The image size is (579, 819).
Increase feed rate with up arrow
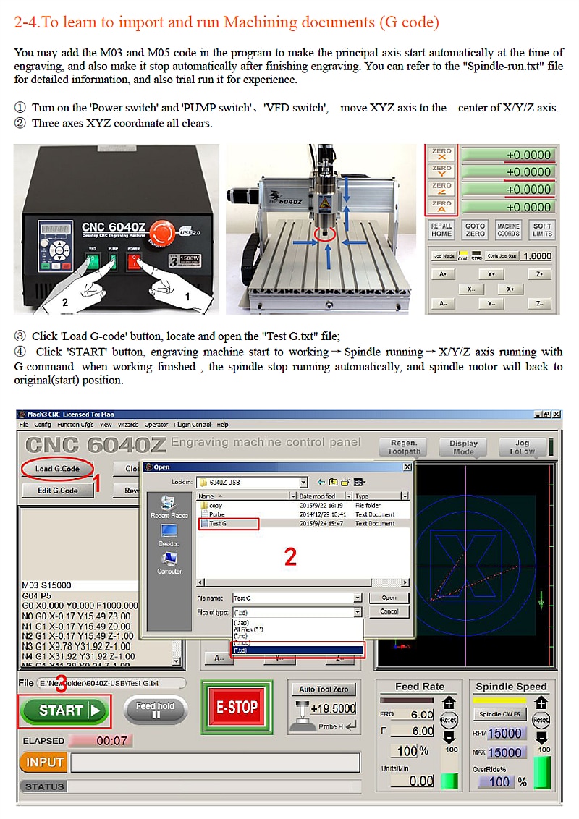[x=448, y=703]
